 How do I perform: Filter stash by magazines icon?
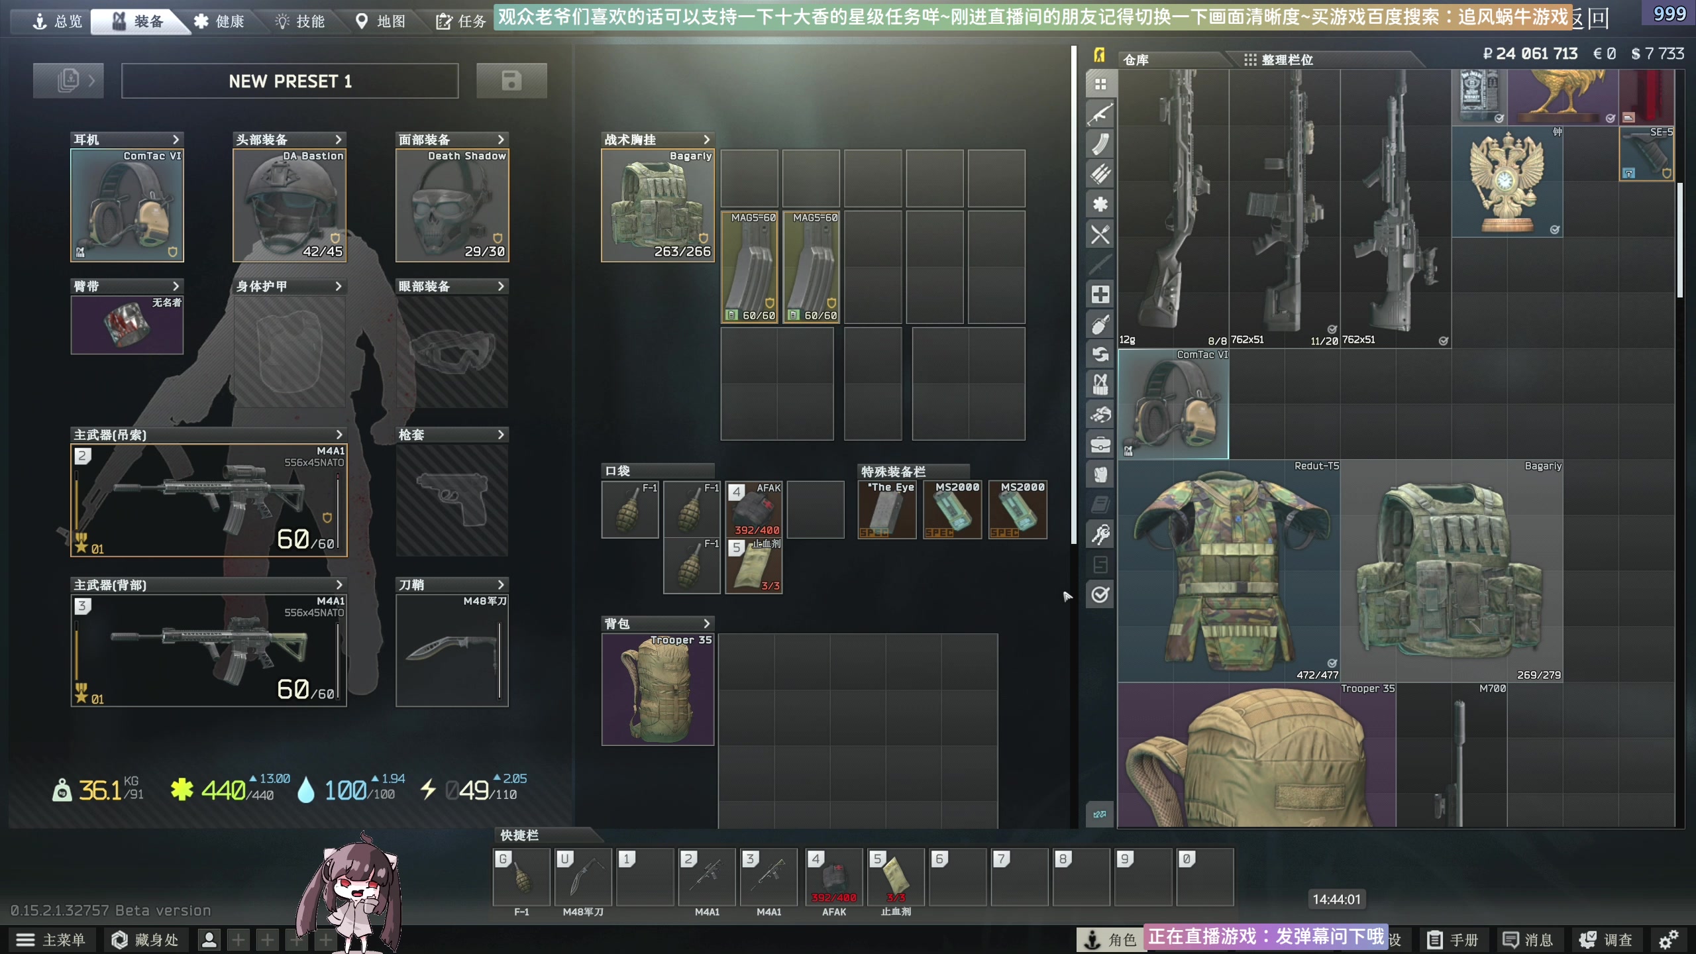(x=1100, y=144)
